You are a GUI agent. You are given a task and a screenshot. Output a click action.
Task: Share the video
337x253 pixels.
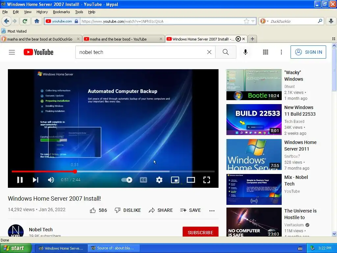pyautogui.click(x=161, y=210)
